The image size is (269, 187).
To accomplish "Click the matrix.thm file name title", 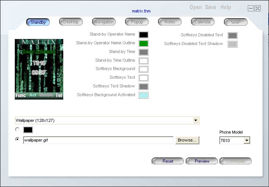I will click(x=141, y=11).
